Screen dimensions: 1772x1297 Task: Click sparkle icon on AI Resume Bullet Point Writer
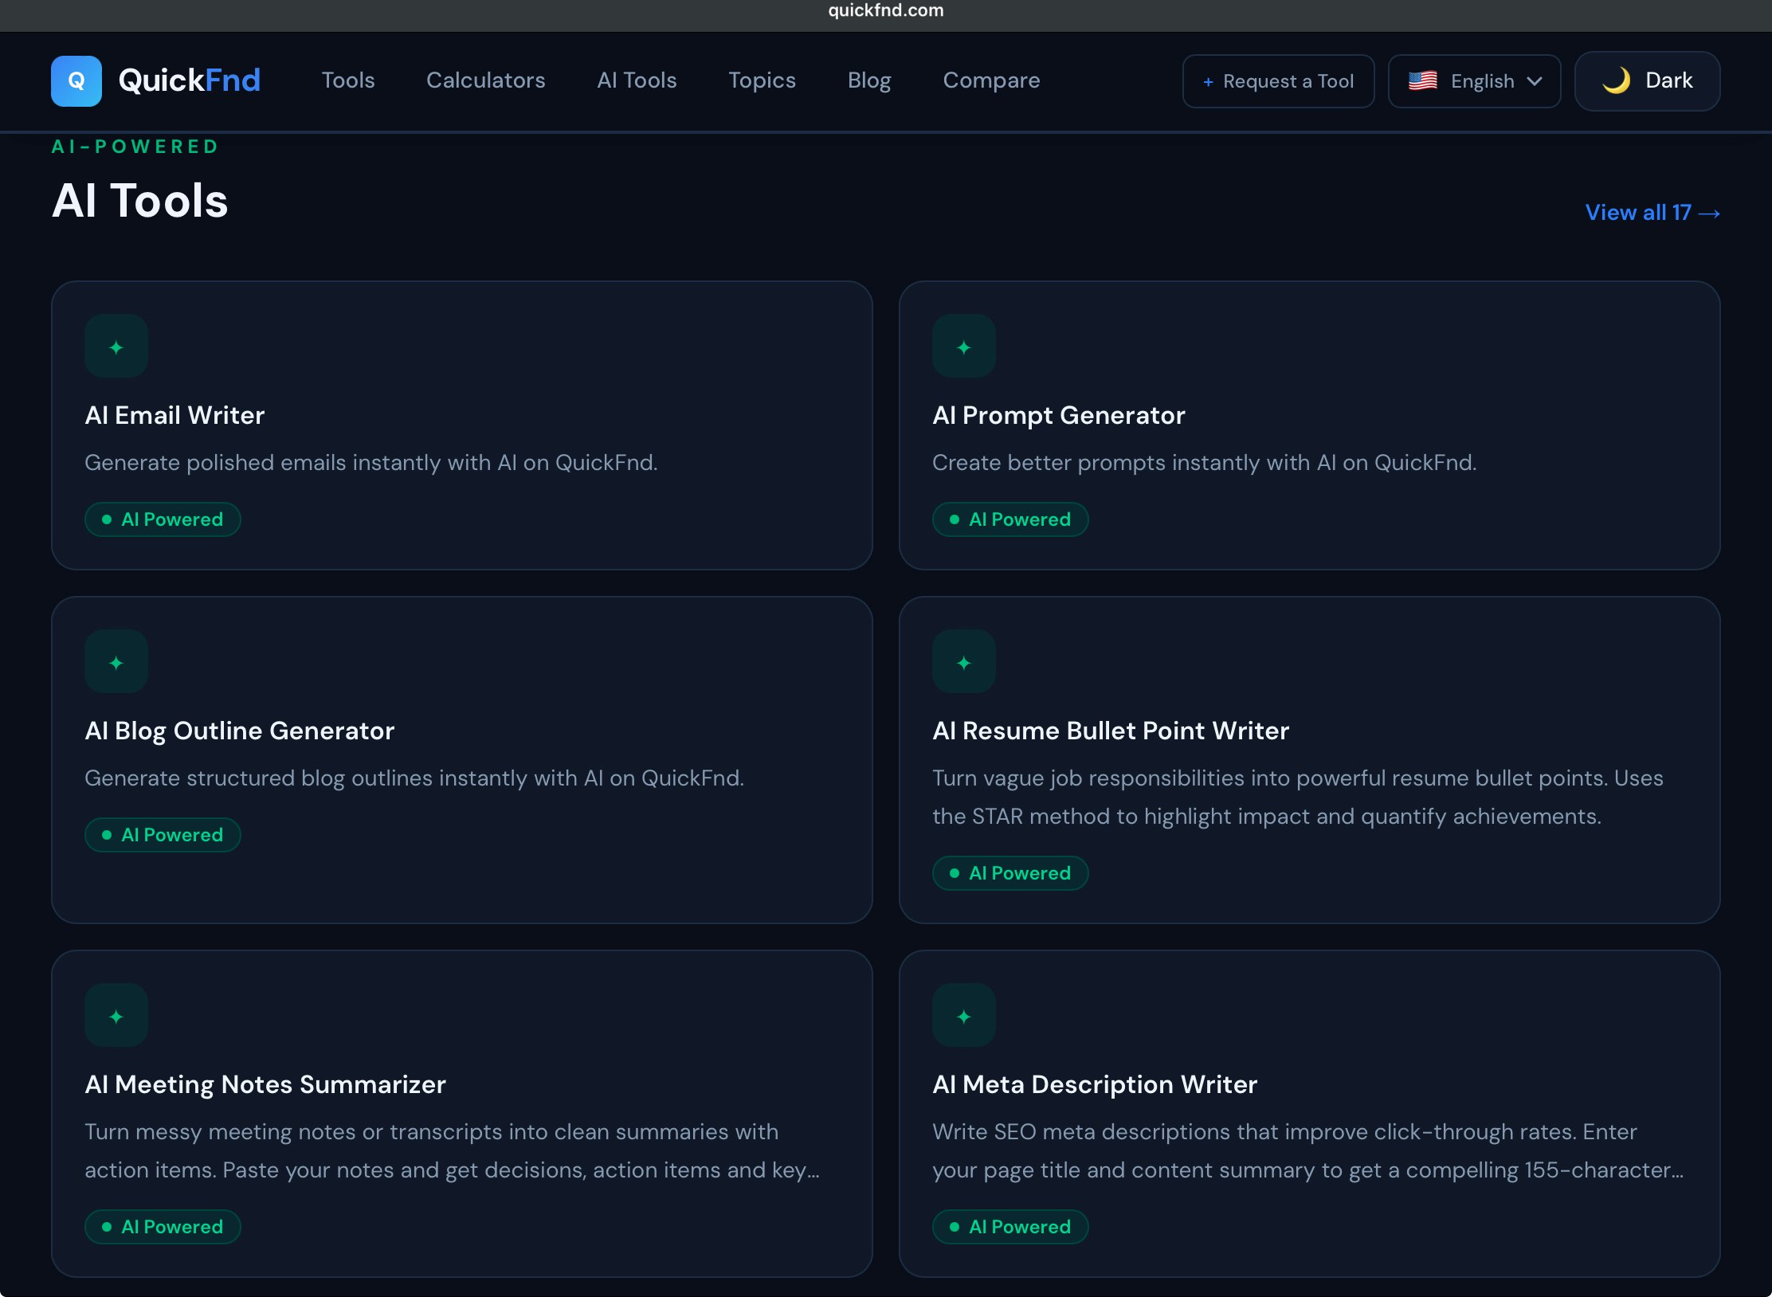coord(964,662)
